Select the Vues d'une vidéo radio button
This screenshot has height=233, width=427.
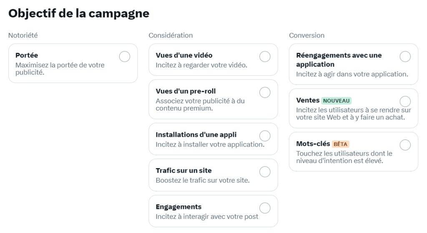pyautogui.click(x=265, y=57)
